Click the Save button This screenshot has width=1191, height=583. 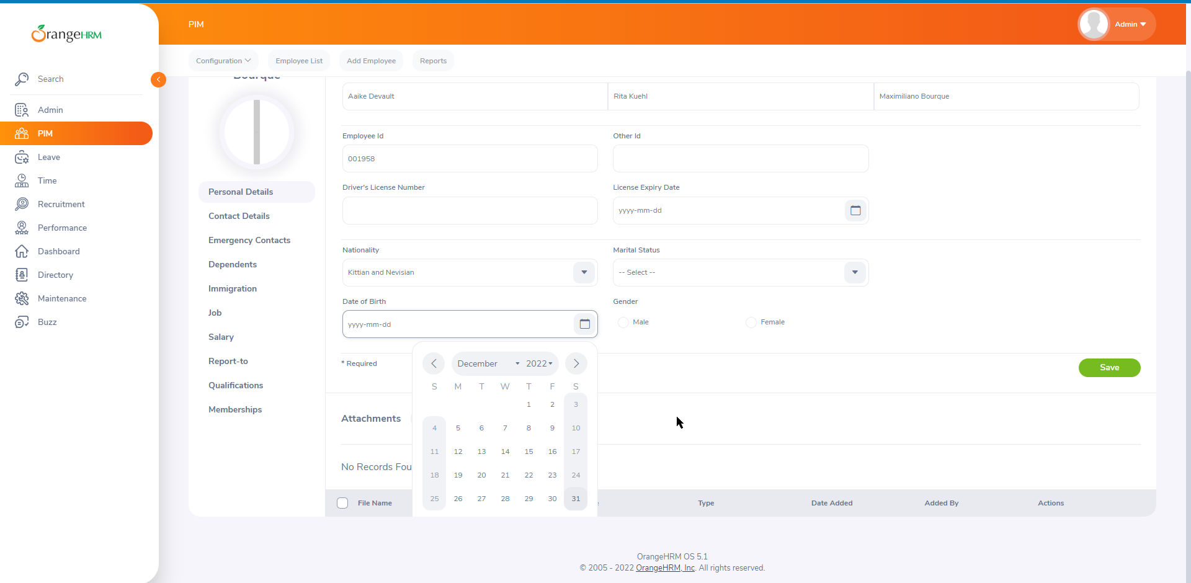pos(1109,368)
